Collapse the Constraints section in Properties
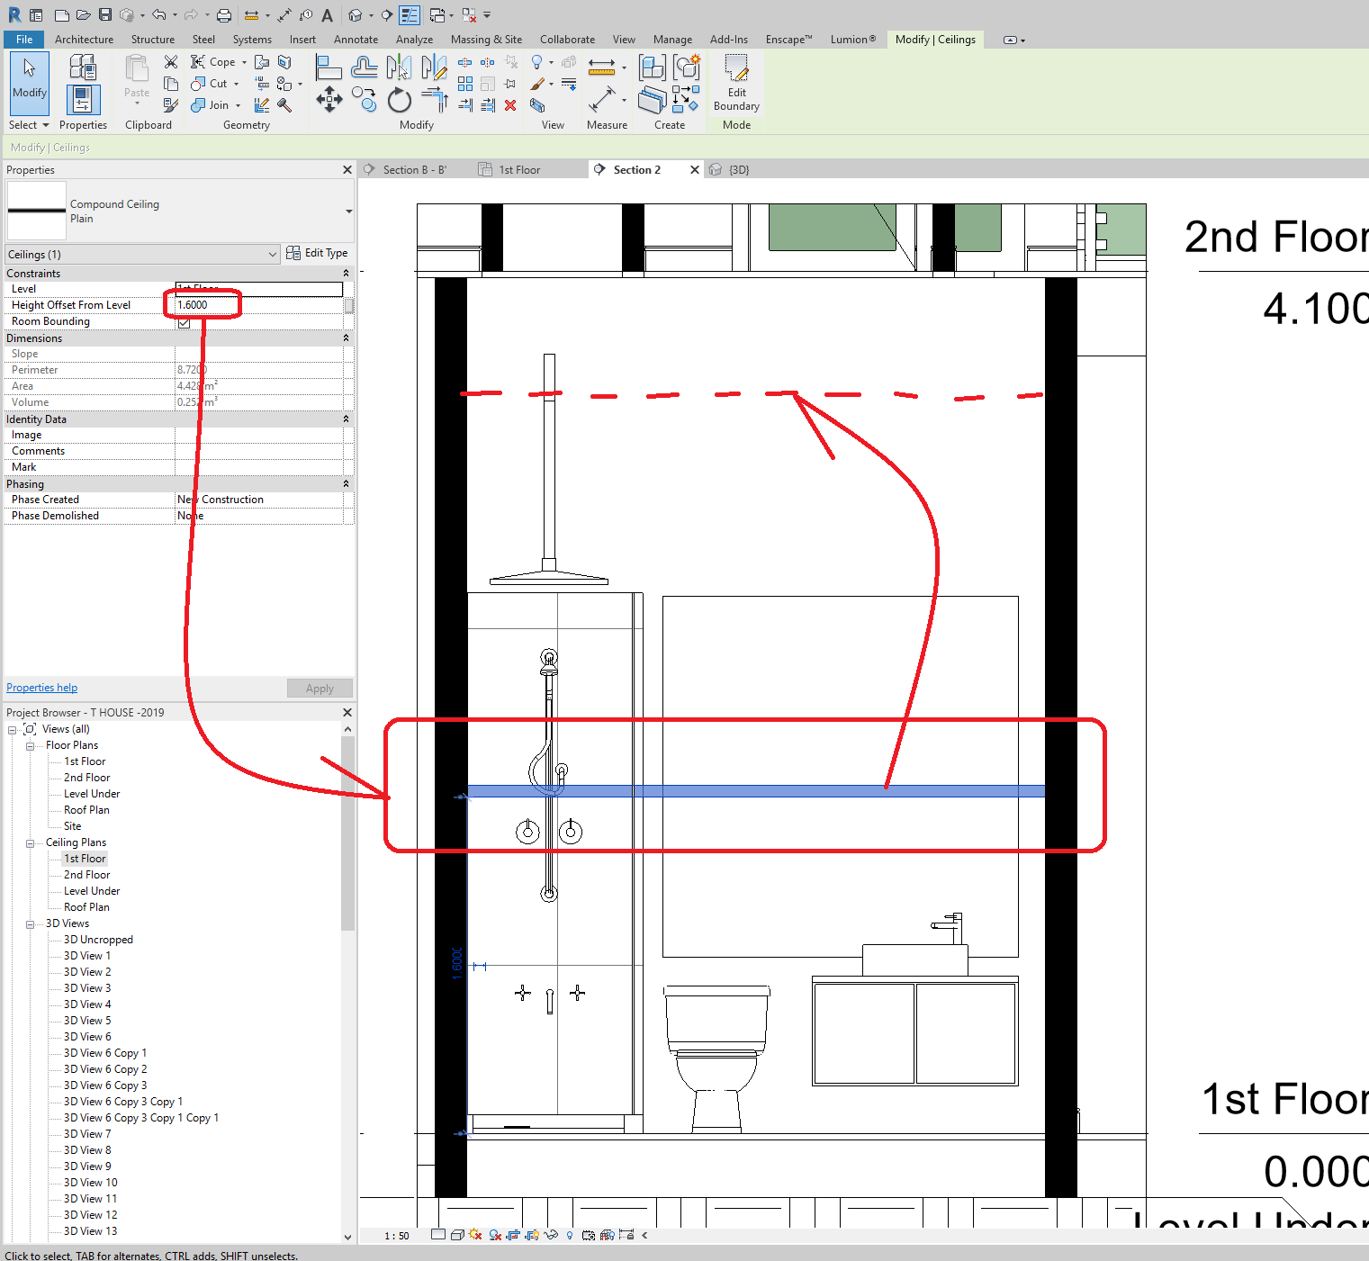The image size is (1369, 1261). pos(346,273)
